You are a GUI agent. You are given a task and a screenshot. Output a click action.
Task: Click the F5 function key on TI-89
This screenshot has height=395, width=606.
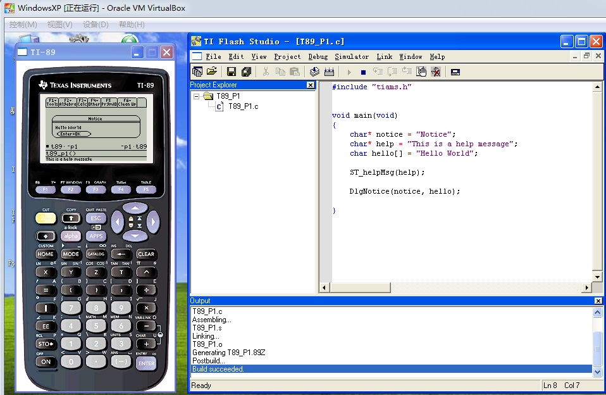146,189
